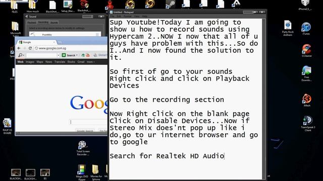Select the iMesh shortcut on the desktop
The height and width of the screenshot is (181, 323).
pos(307,100)
